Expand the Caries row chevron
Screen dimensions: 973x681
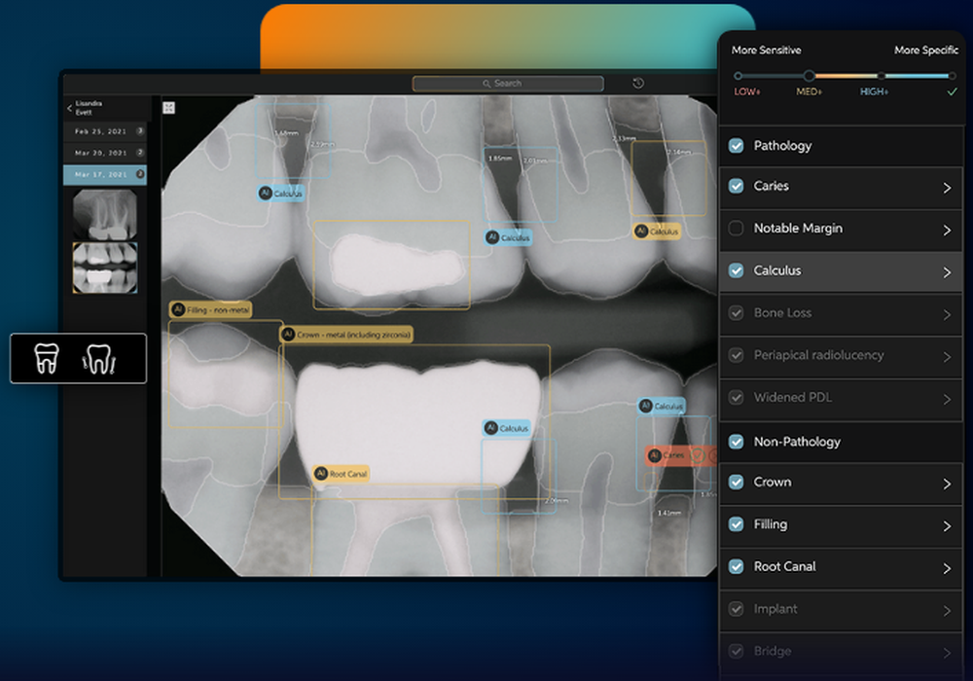click(x=947, y=188)
